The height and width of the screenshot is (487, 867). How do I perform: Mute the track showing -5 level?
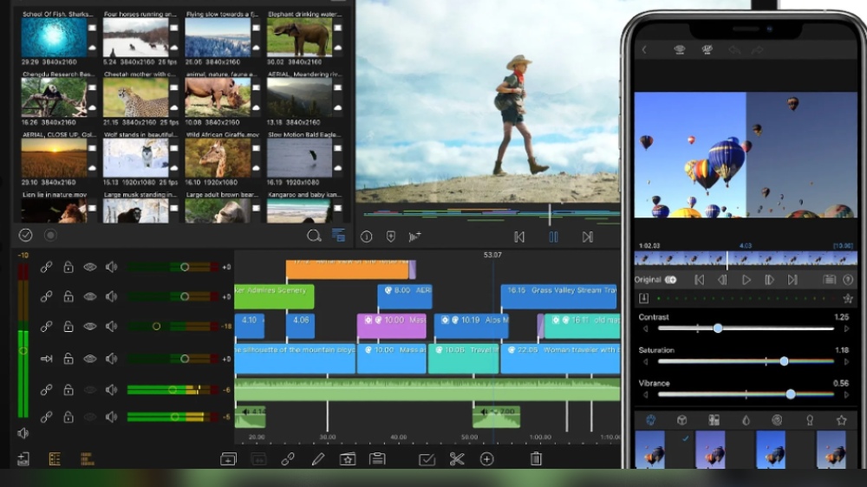click(x=112, y=417)
